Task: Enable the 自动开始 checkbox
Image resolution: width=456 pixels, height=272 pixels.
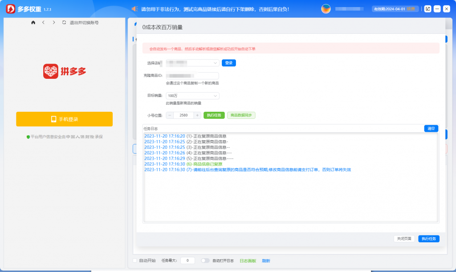Action: point(134,261)
